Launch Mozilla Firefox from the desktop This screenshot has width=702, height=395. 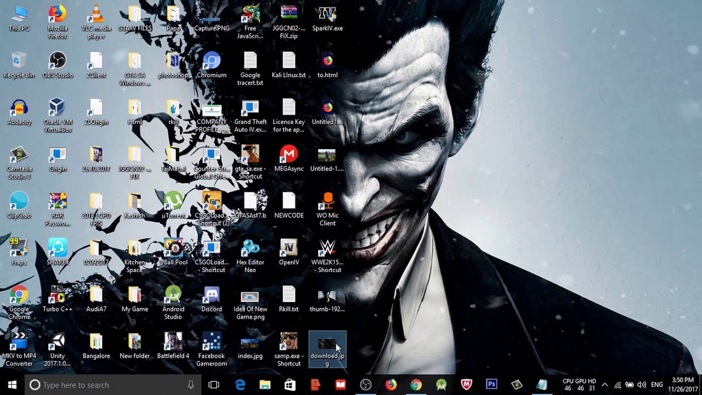pos(58,22)
